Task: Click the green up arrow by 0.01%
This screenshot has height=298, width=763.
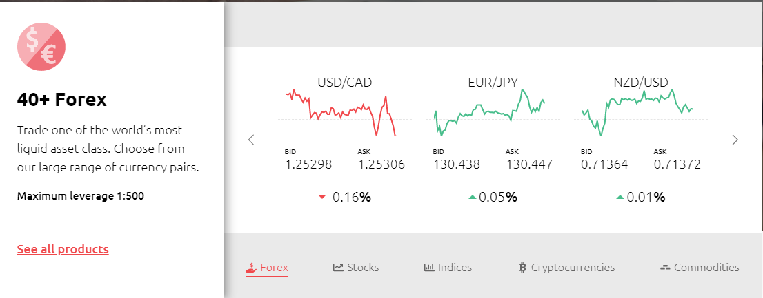Action: click(620, 197)
